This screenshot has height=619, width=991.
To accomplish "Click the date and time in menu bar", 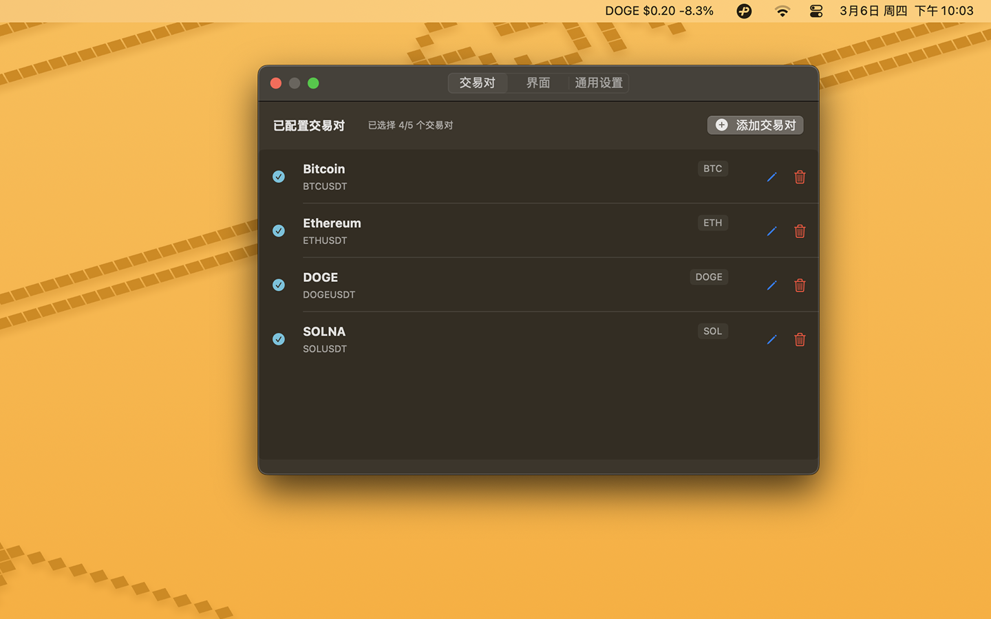I will click(x=906, y=11).
